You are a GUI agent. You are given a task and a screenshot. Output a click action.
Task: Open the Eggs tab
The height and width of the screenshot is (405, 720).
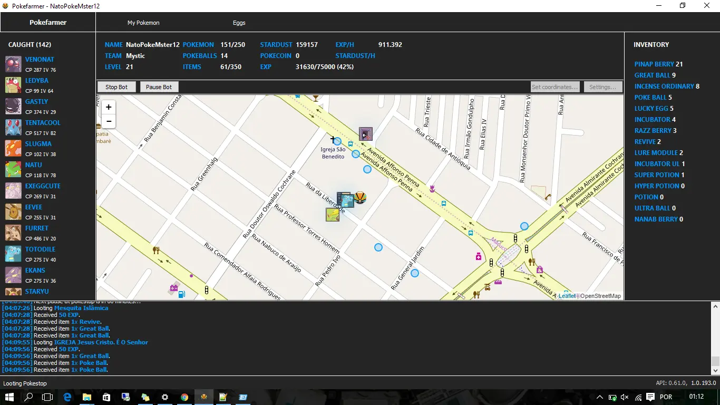pos(239,23)
